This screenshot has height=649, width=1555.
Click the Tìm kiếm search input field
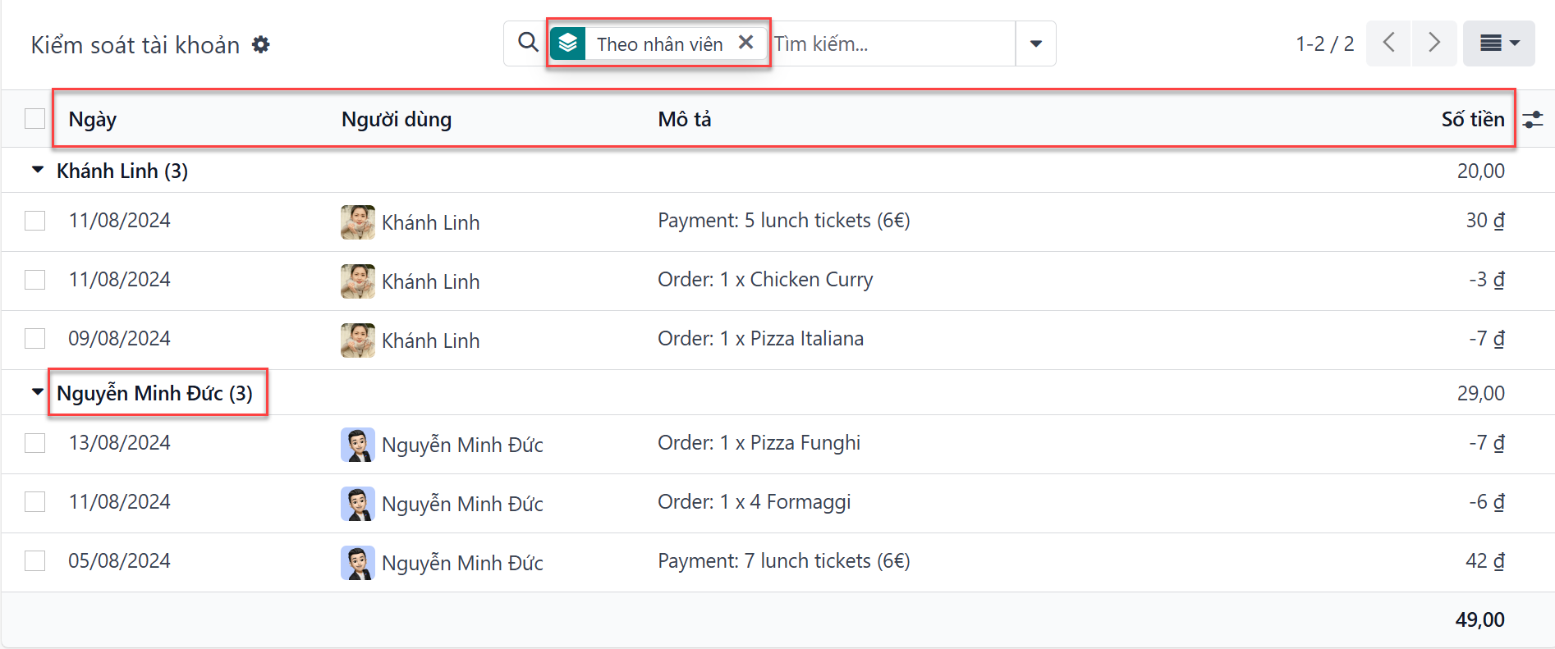[x=891, y=43]
